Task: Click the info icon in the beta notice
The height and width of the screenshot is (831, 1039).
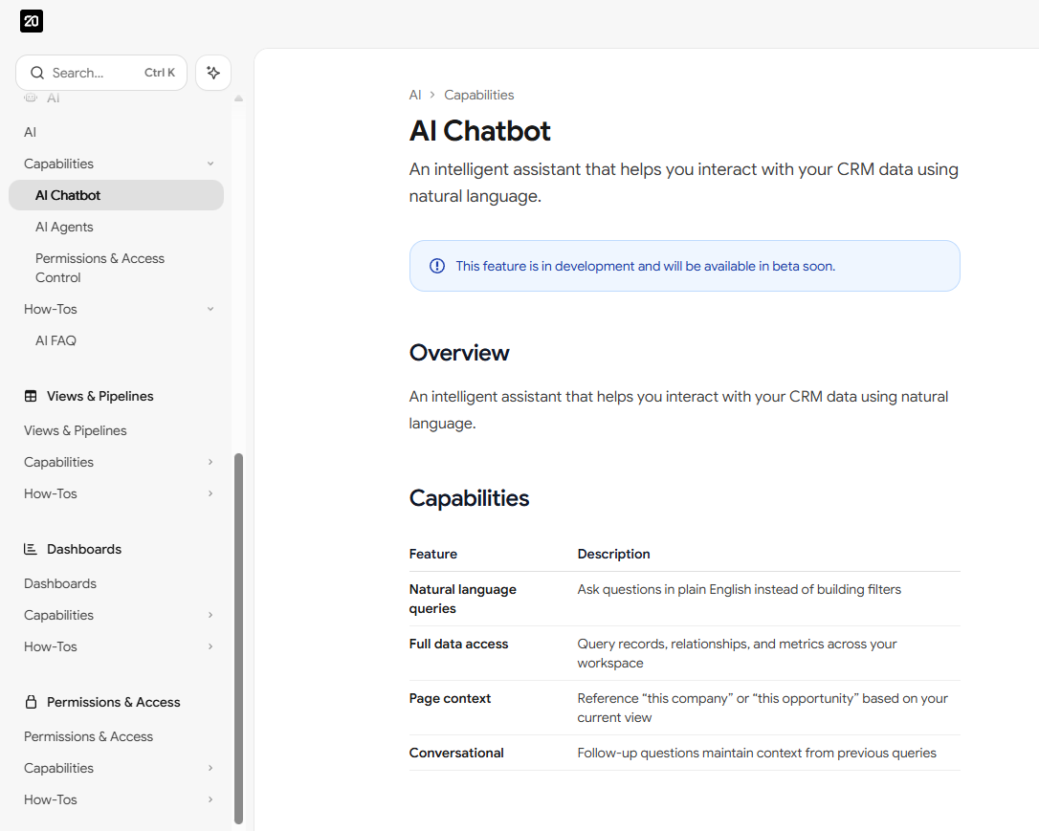Action: point(437,266)
